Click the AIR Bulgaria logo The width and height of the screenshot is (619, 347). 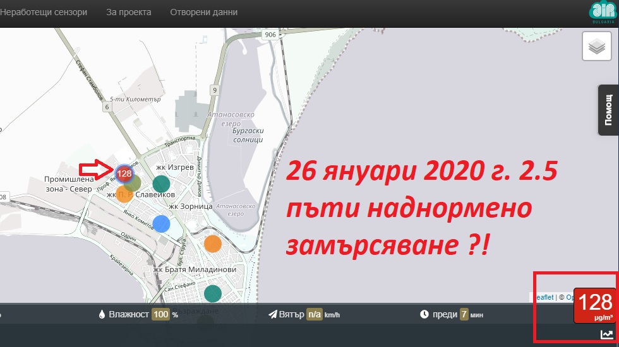point(603,12)
